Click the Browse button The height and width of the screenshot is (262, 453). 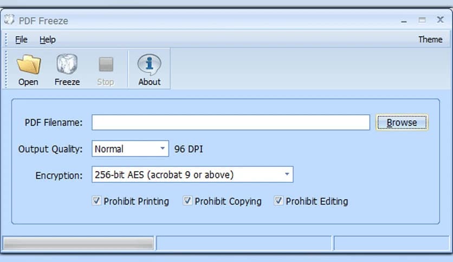tap(402, 123)
